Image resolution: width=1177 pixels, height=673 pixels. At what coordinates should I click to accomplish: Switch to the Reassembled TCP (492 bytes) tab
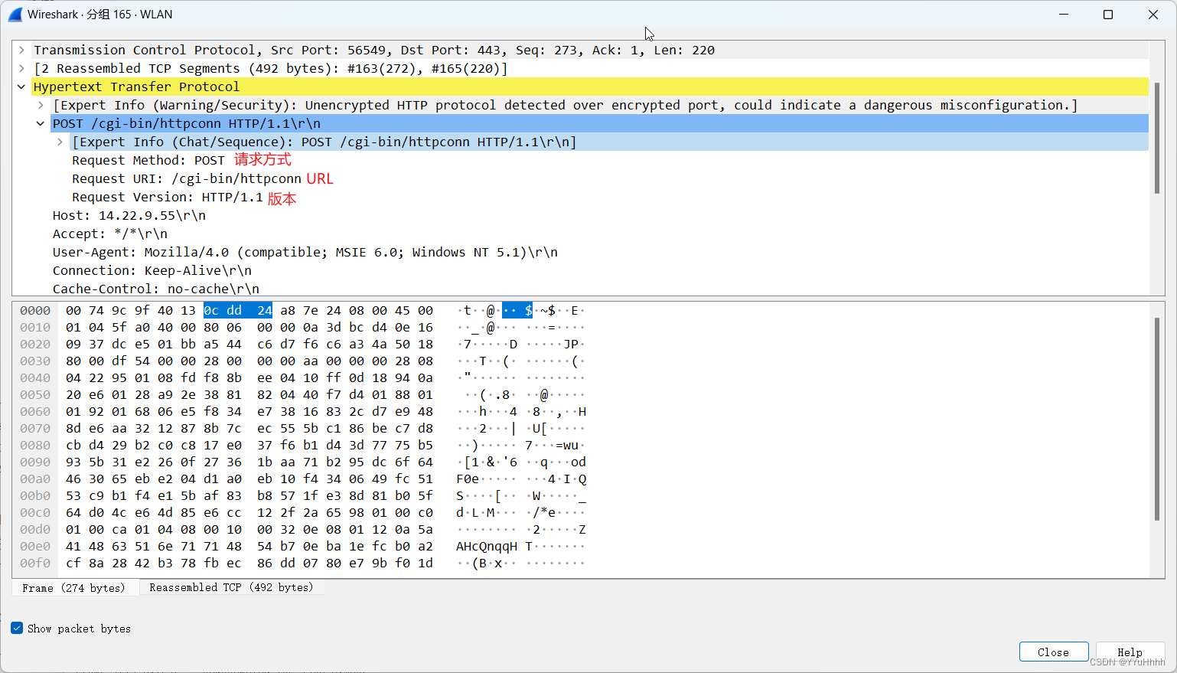tap(231, 587)
